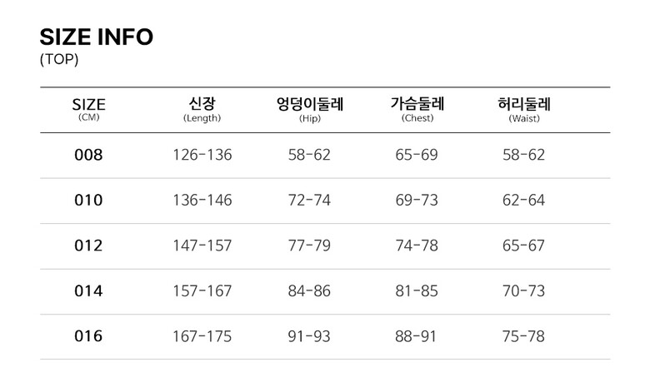650x392 pixels.
Task: Click the 가슴둘레 (Chest) column header
Action: click(x=417, y=109)
